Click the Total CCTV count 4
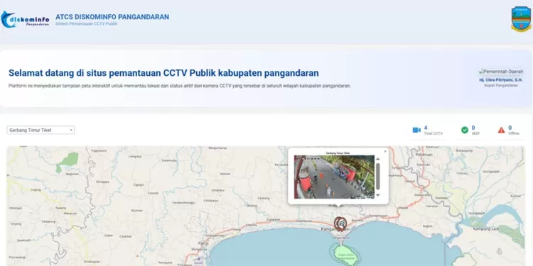Image resolution: width=533 pixels, height=266 pixels. pos(426,128)
